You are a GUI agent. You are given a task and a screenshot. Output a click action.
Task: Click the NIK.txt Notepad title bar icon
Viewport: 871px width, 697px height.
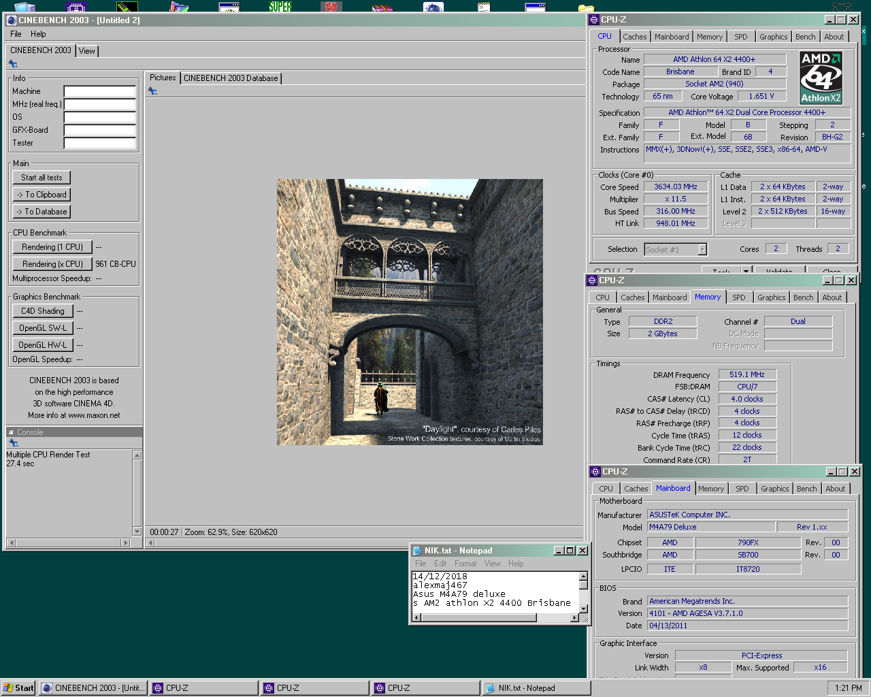click(418, 550)
